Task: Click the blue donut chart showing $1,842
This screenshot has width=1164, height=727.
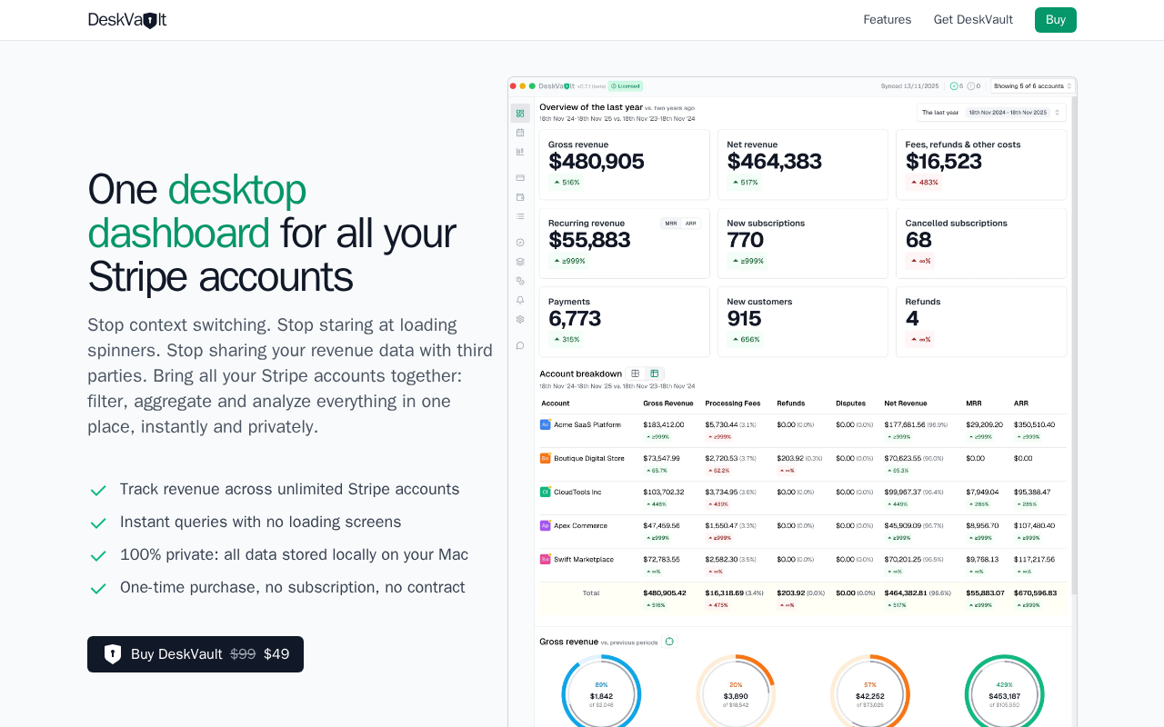Action: [x=601, y=694]
